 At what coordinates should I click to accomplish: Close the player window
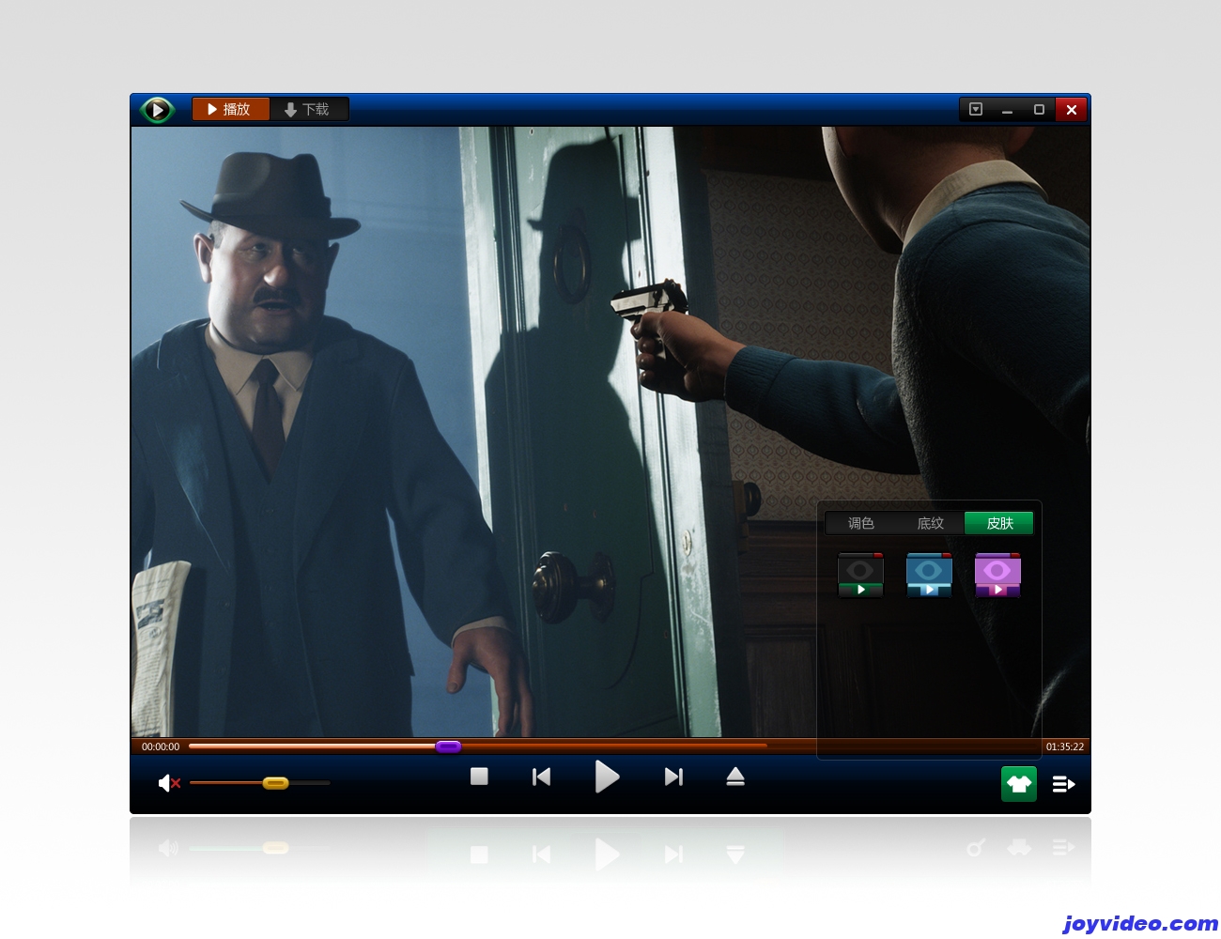click(1071, 109)
